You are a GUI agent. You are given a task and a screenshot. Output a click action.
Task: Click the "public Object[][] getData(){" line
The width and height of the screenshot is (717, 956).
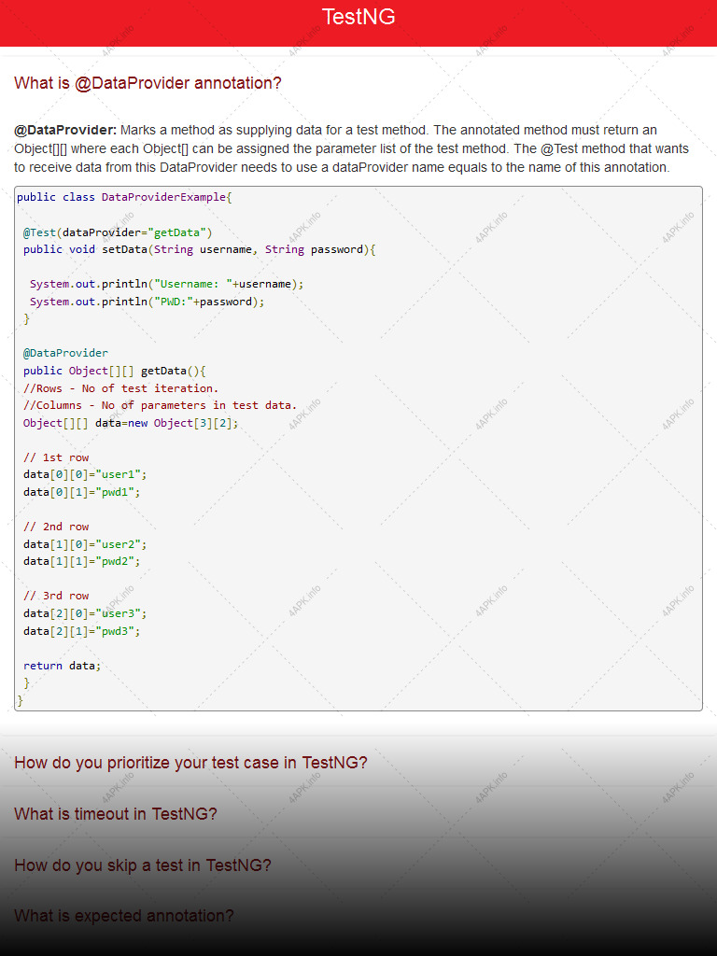click(x=115, y=371)
